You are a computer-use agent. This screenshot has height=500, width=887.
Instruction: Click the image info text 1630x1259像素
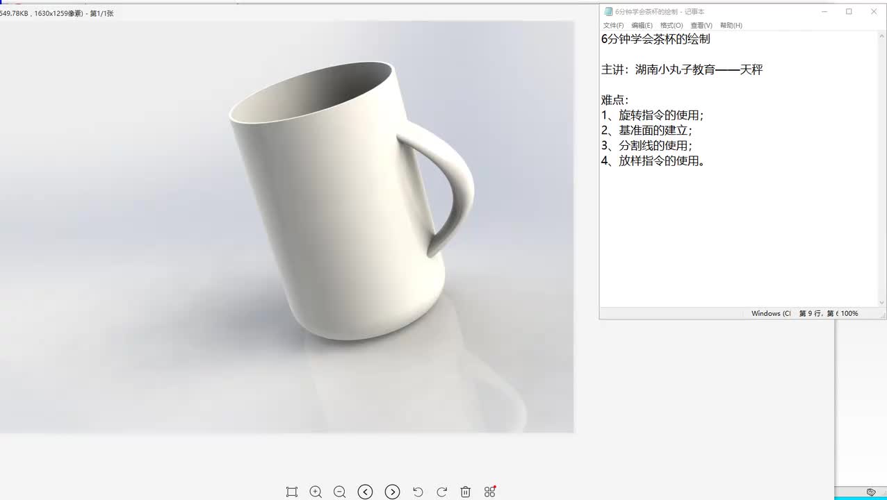point(58,13)
